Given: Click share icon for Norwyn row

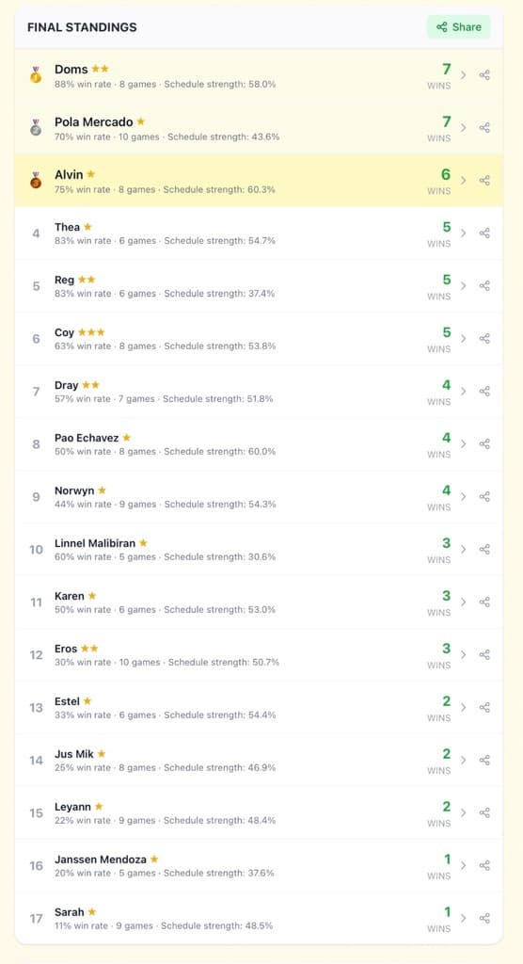Looking at the screenshot, I should (x=484, y=496).
